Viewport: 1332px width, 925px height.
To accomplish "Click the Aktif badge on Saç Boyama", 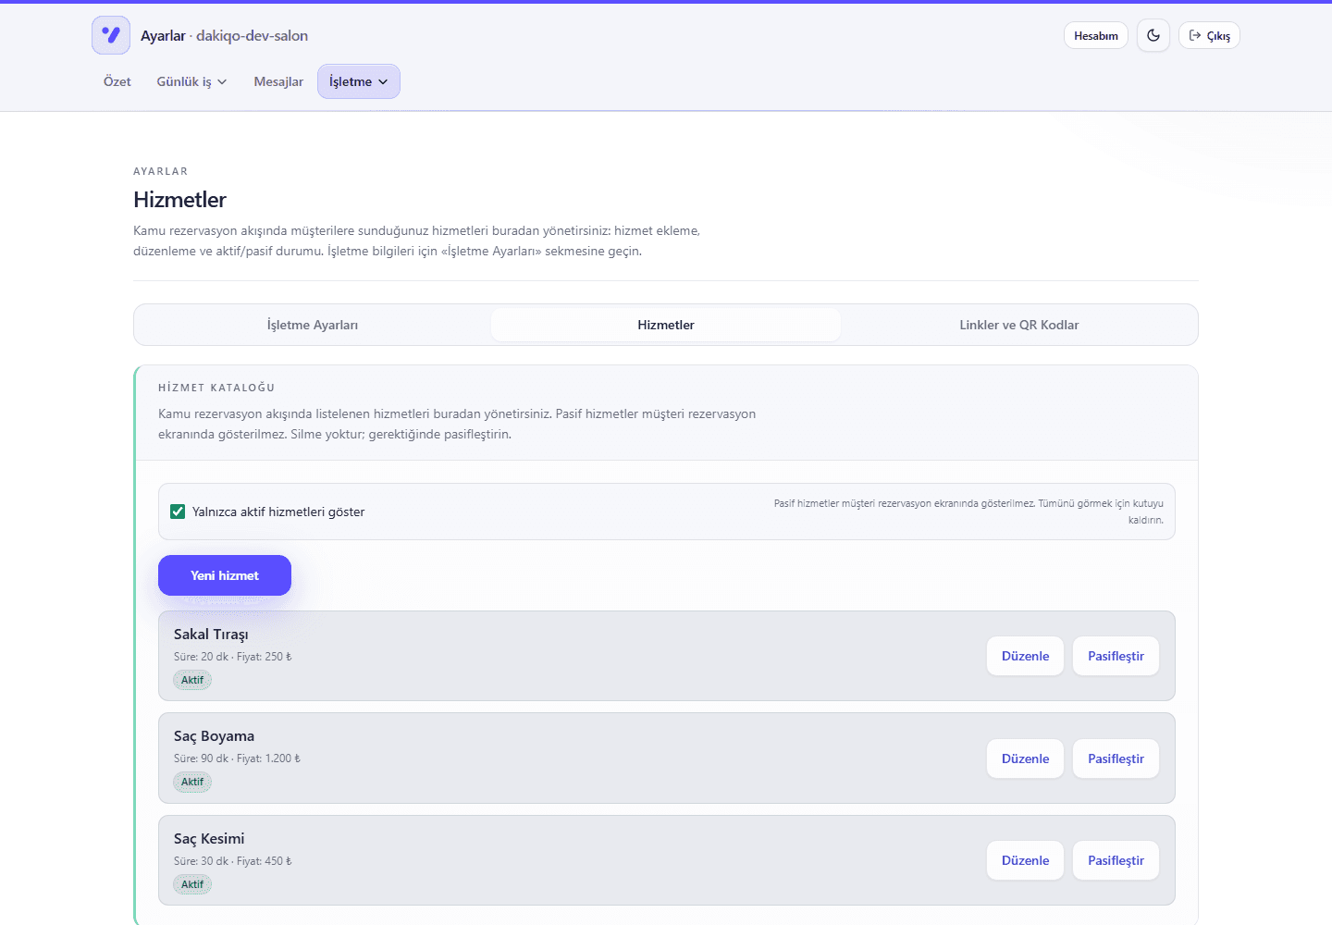I will tap(192, 782).
